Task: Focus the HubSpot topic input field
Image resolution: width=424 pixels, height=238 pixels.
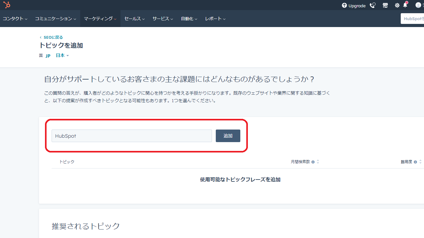Action: click(132, 136)
